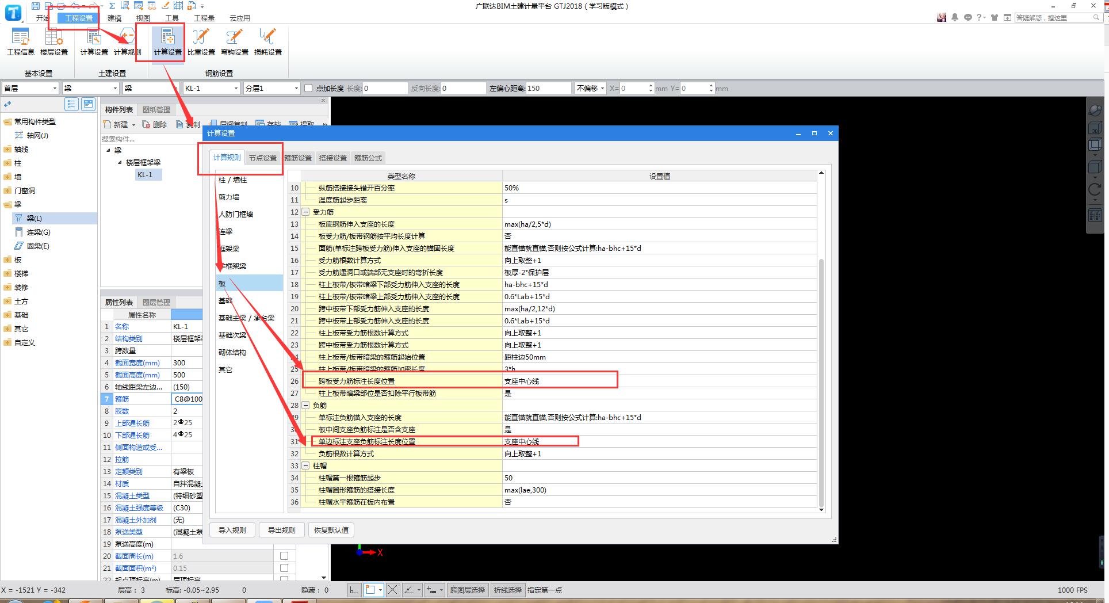This screenshot has height=603, width=1109.
Task: Click 删除 delete component button
Action: click(155, 124)
